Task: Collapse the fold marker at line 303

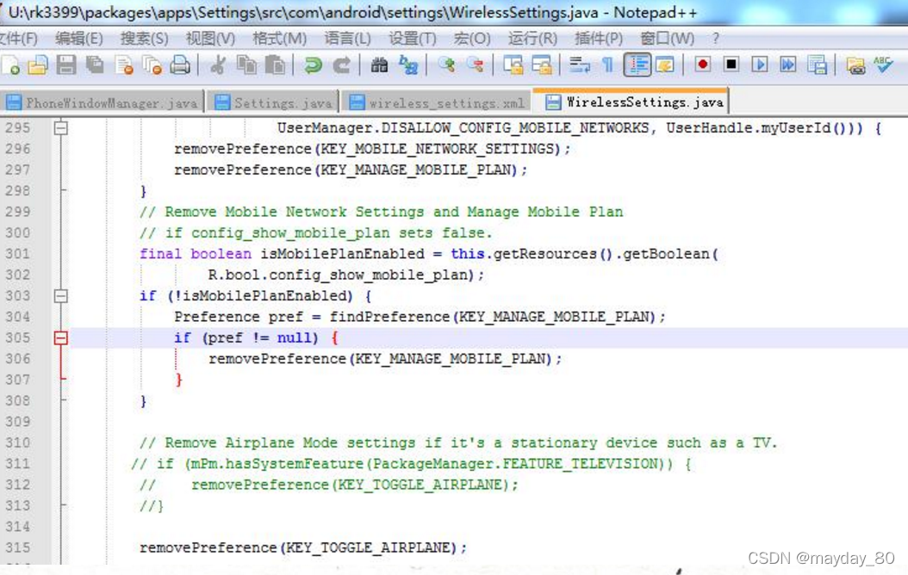Action: (61, 296)
